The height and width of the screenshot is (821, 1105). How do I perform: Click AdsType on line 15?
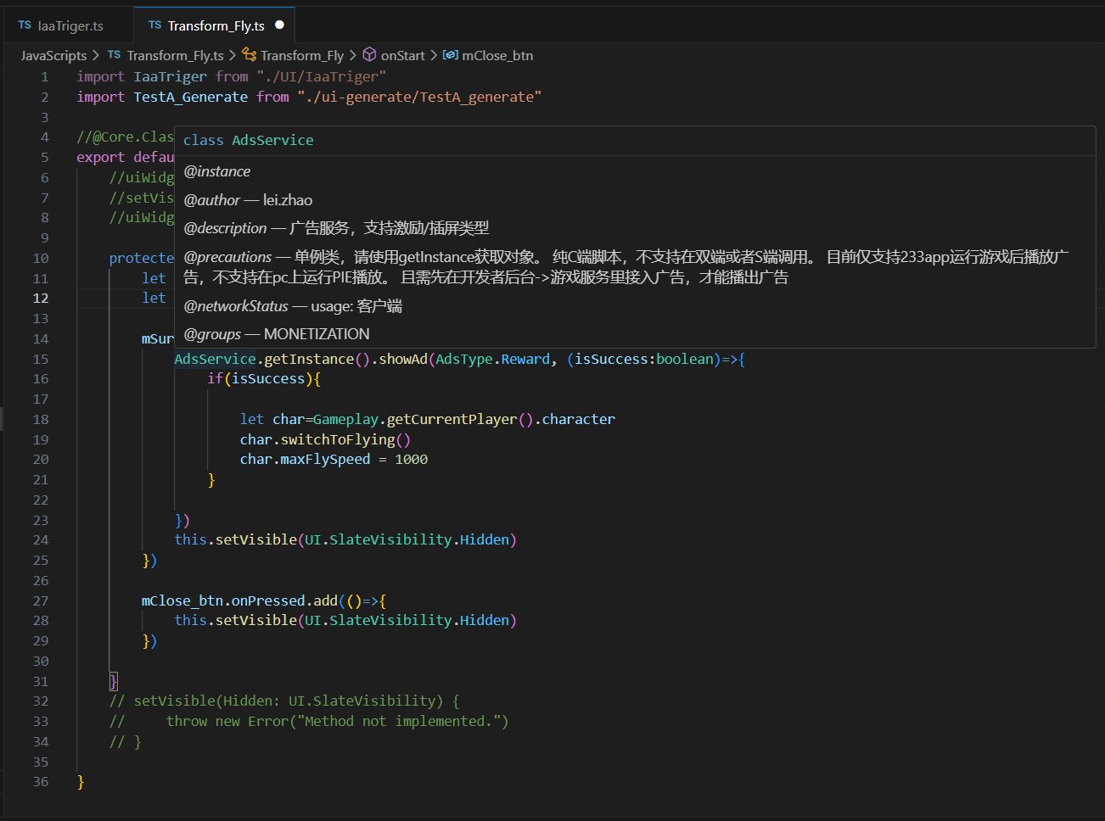464,359
